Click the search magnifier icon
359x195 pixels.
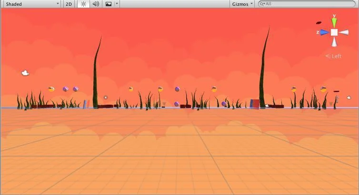point(262,4)
